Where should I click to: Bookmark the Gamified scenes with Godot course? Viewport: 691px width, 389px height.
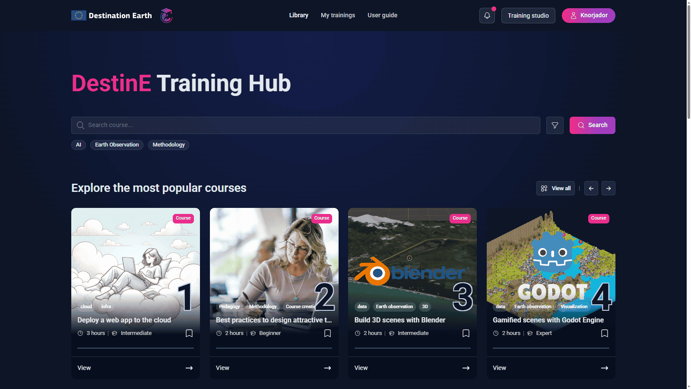click(x=605, y=333)
